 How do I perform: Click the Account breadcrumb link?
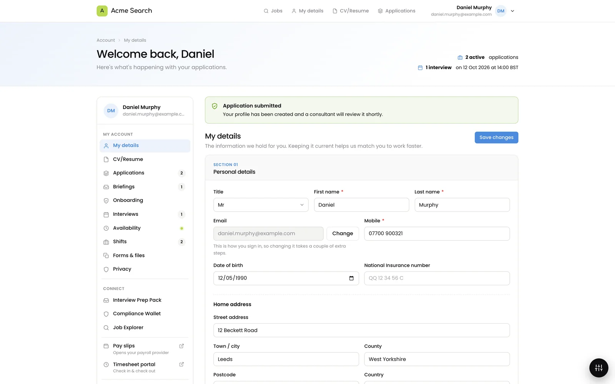106,40
